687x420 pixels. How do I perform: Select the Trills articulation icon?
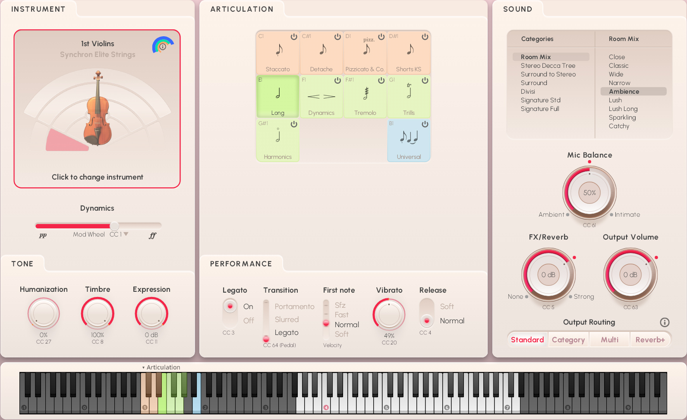(409, 92)
